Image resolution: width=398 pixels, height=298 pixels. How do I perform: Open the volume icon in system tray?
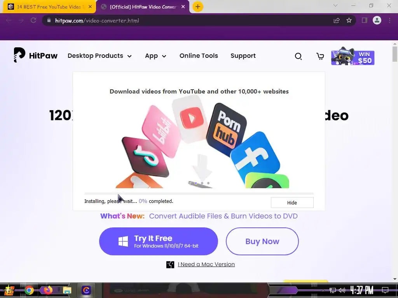pyautogui.click(x=342, y=290)
